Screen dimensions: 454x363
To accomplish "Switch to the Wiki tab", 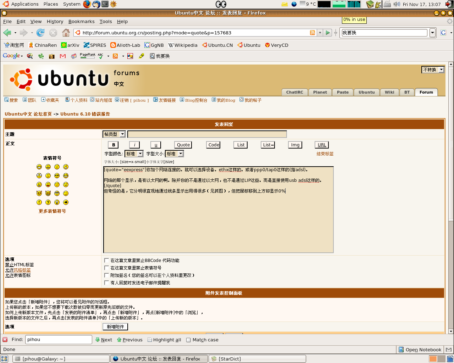I will [x=389, y=92].
